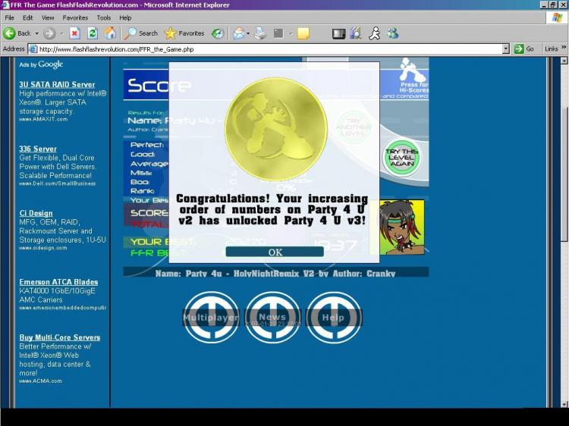This screenshot has width=569, height=426.
Task: Click www.cidesign.com ad URL
Action: coord(42,249)
